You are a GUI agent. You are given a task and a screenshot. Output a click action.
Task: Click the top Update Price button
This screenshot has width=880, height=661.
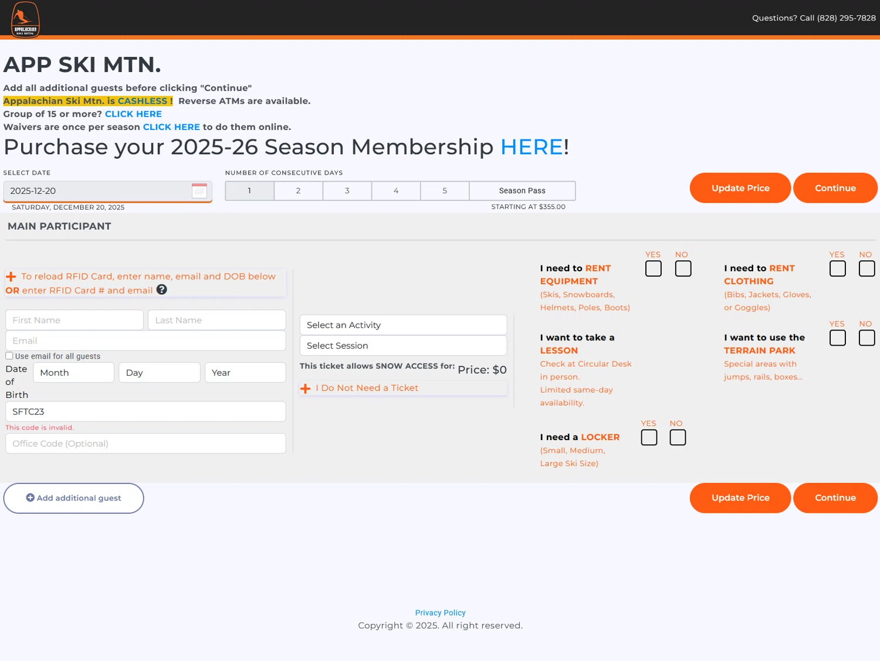coord(740,188)
